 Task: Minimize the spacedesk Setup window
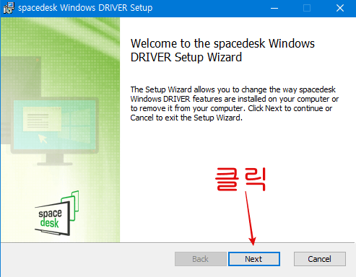click(274, 8)
